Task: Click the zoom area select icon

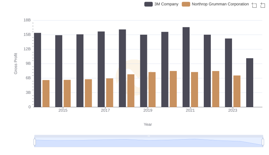Action: pyautogui.click(x=254, y=5)
